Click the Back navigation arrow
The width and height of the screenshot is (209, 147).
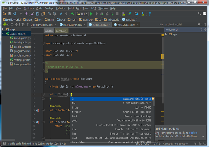(61, 14)
